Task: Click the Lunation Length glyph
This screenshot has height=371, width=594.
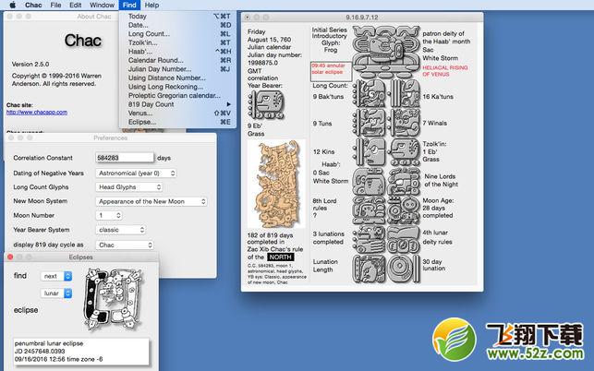Action: pyautogui.click(x=370, y=269)
